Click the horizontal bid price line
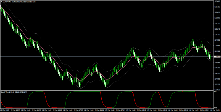Viewport: 221px width, 112px height. coord(107,57)
